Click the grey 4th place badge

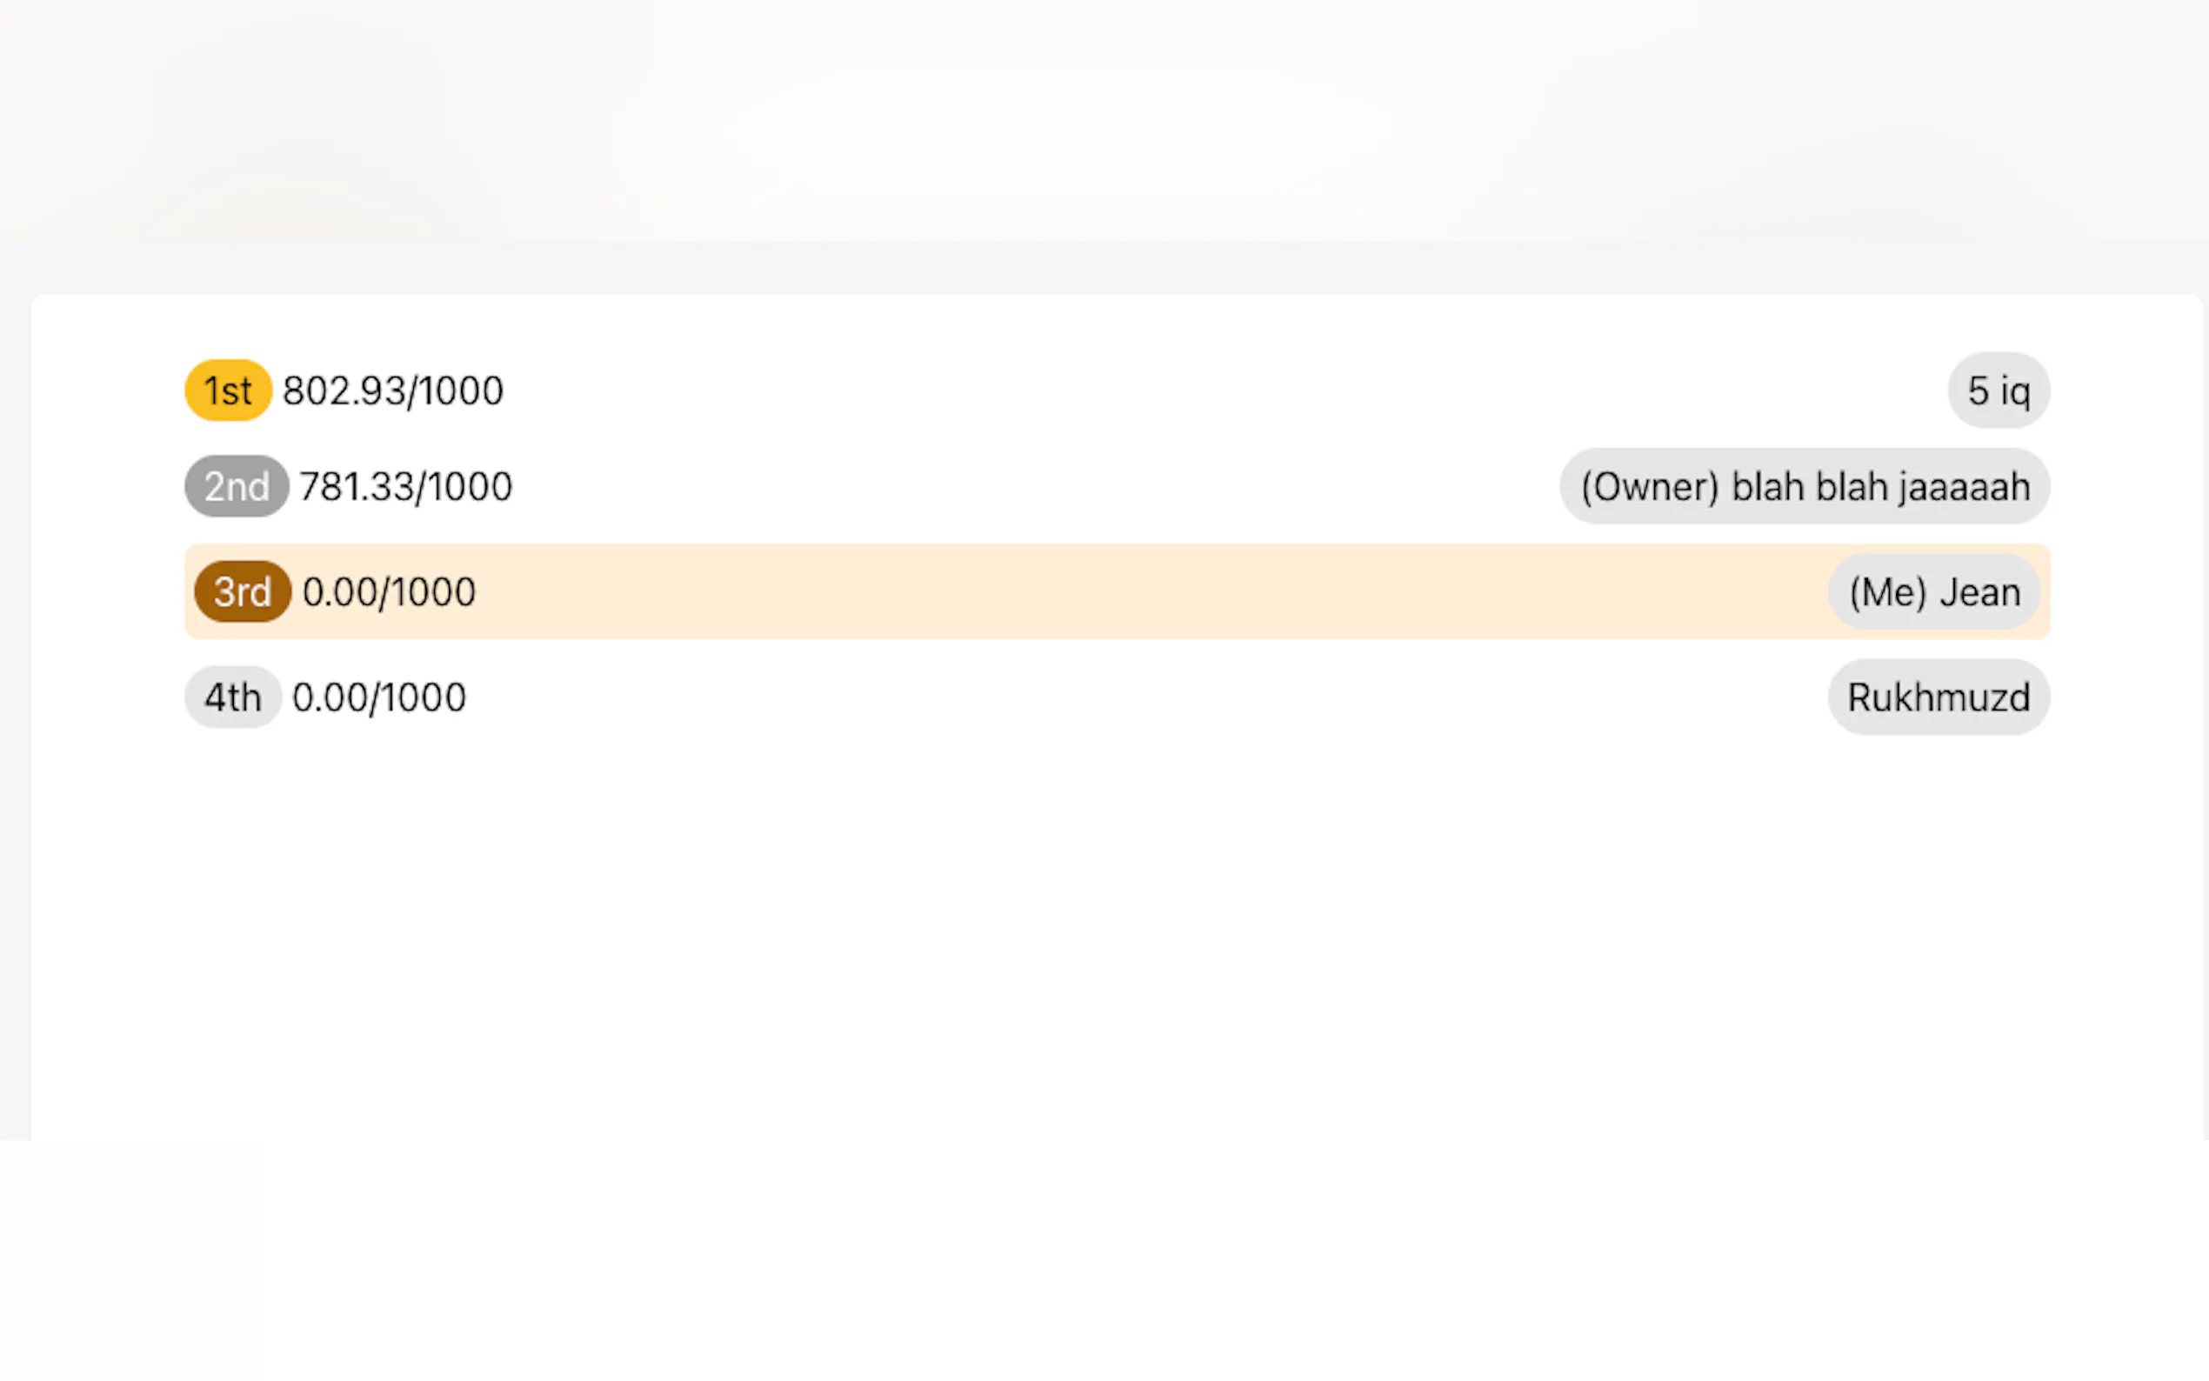(x=232, y=697)
